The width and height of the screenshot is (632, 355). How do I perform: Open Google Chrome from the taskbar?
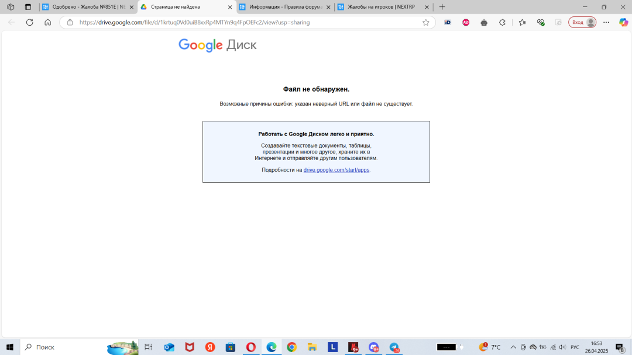[x=292, y=347]
